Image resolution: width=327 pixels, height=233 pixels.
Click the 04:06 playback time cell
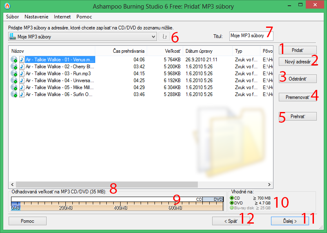click(x=139, y=60)
